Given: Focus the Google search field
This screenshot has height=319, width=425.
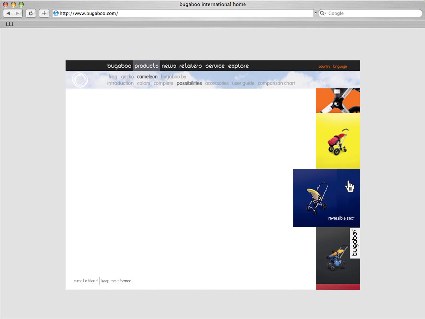Looking at the screenshot, I should tap(370, 13).
